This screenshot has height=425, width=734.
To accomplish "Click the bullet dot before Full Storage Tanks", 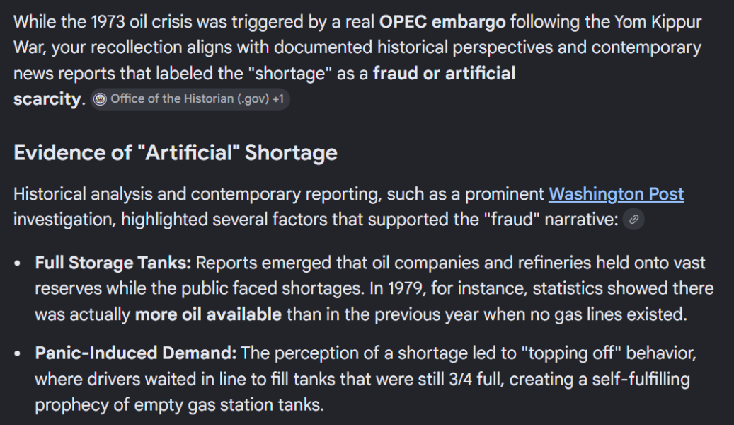I will coord(17,263).
